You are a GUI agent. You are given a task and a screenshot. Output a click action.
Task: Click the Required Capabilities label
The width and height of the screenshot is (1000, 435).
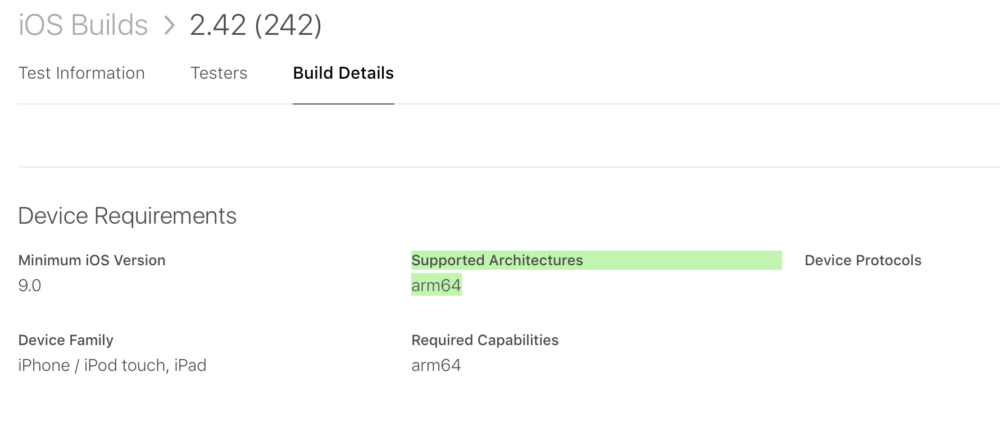tap(485, 340)
